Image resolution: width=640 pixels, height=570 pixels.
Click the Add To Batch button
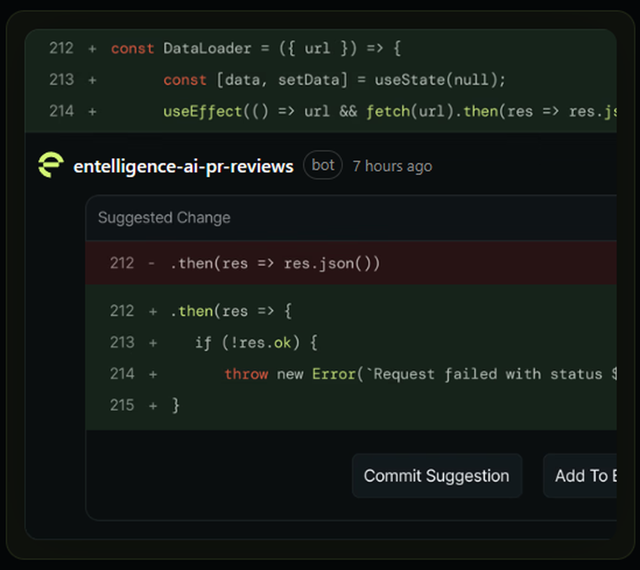587,476
